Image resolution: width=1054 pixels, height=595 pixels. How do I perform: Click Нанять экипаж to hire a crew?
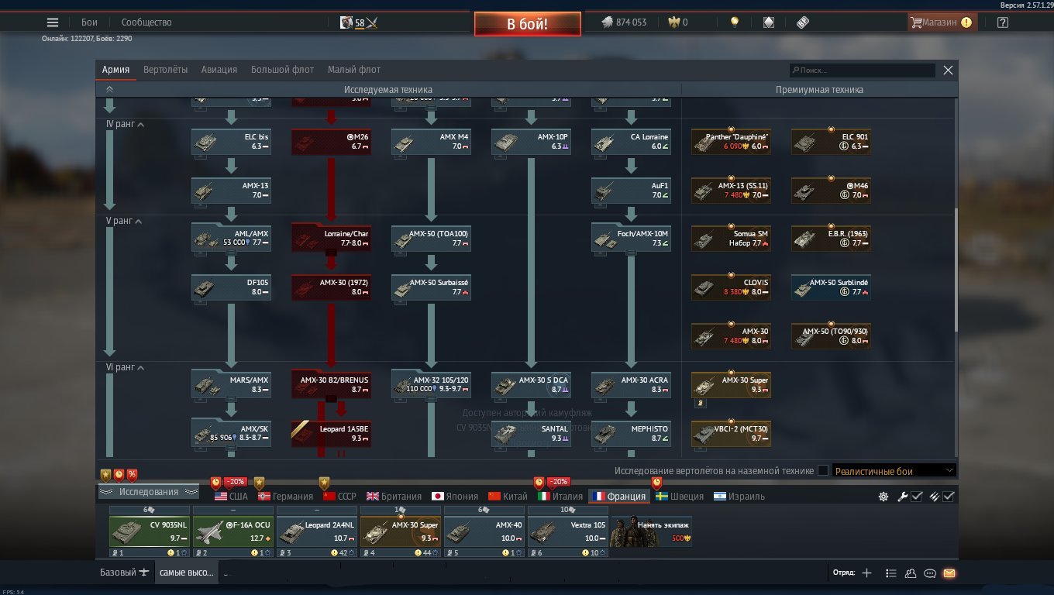tap(652, 531)
